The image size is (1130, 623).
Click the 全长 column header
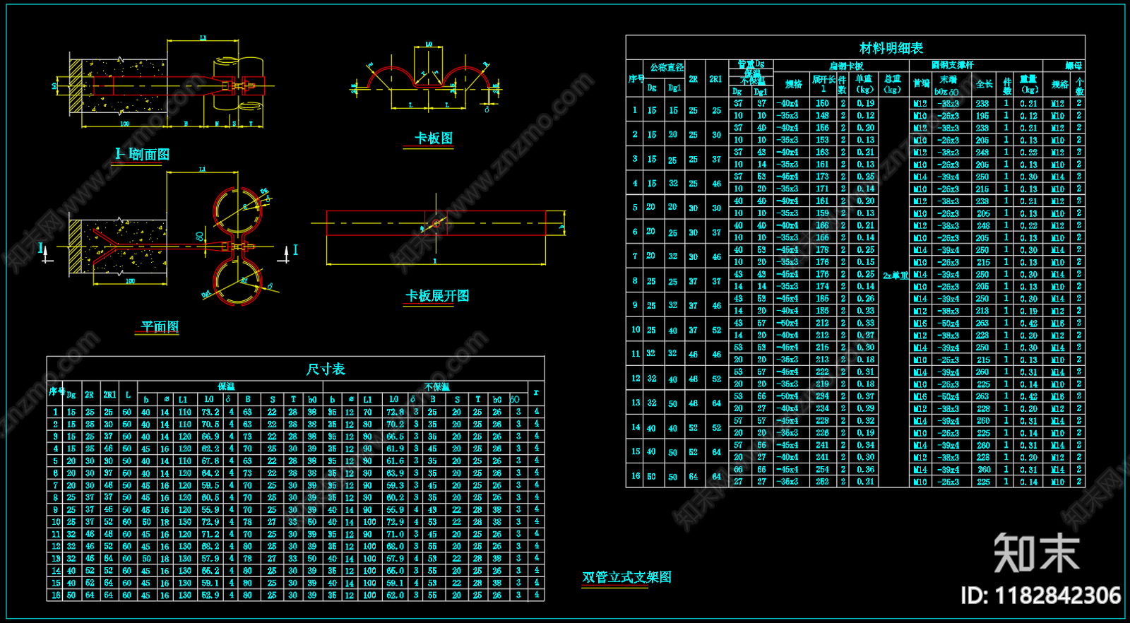tap(984, 84)
